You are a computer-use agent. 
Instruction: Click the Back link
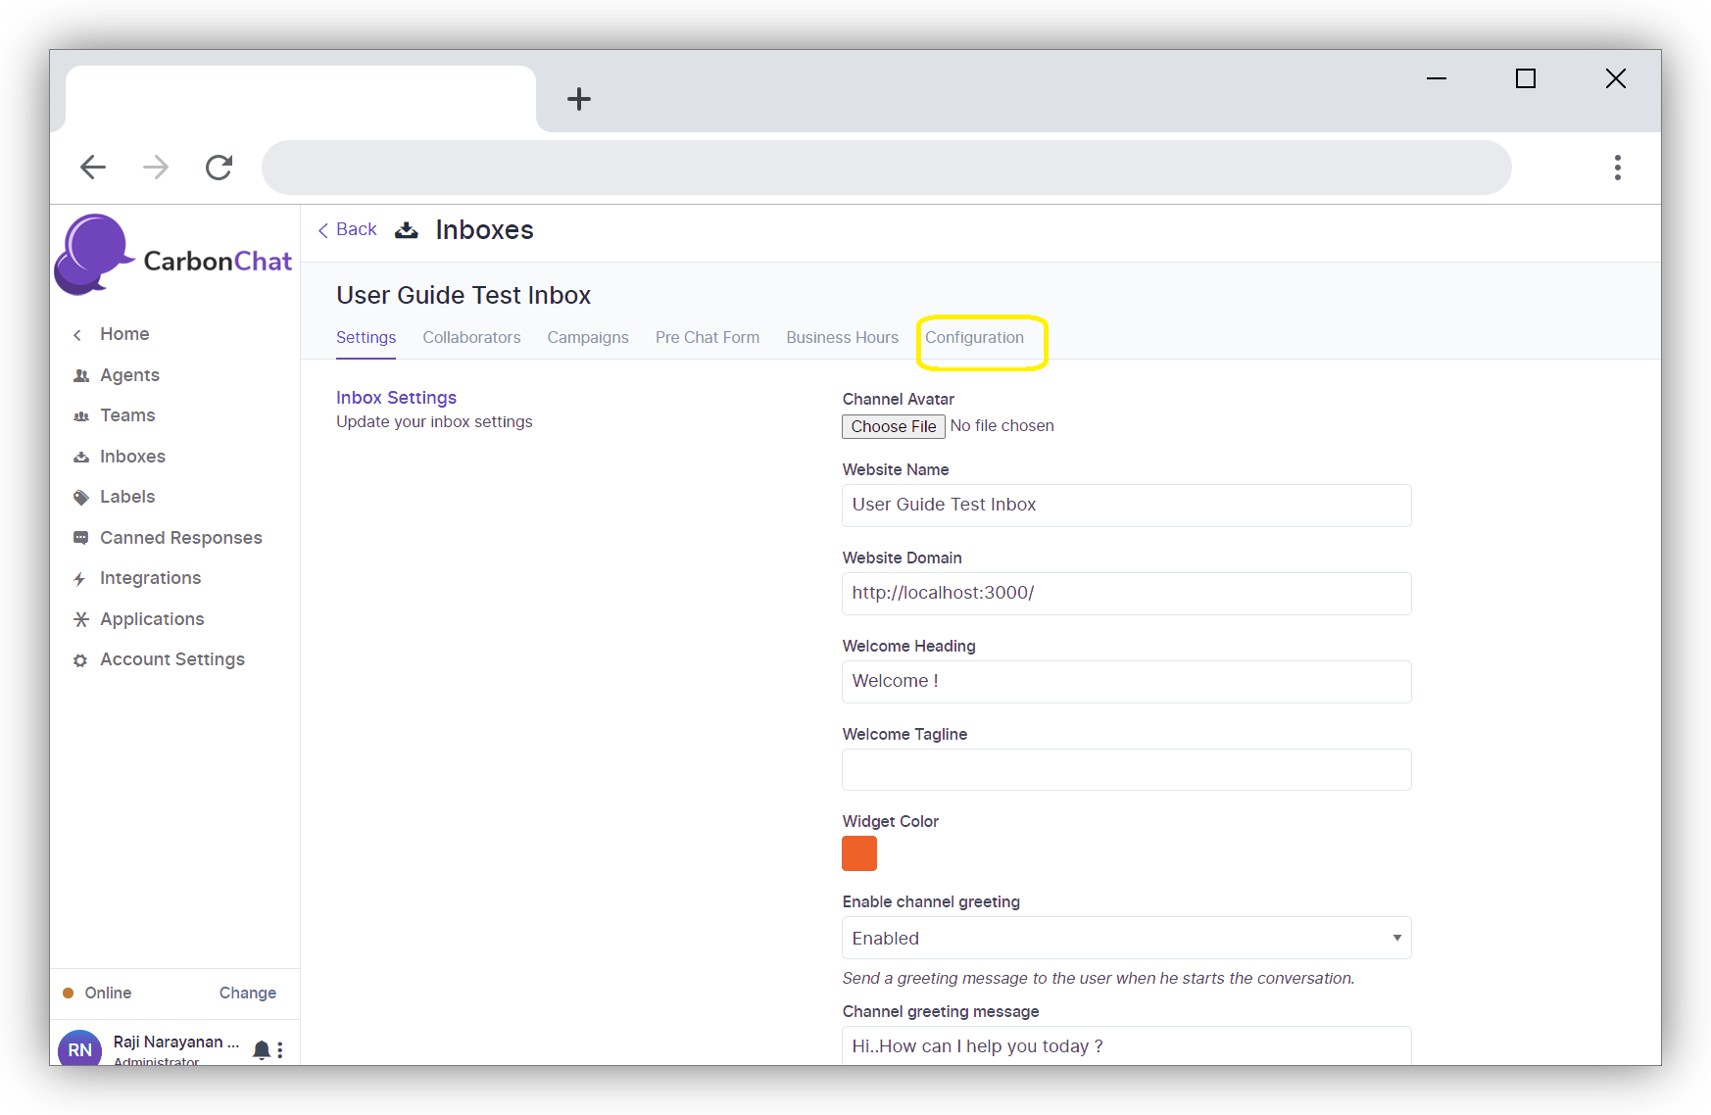pos(348,229)
